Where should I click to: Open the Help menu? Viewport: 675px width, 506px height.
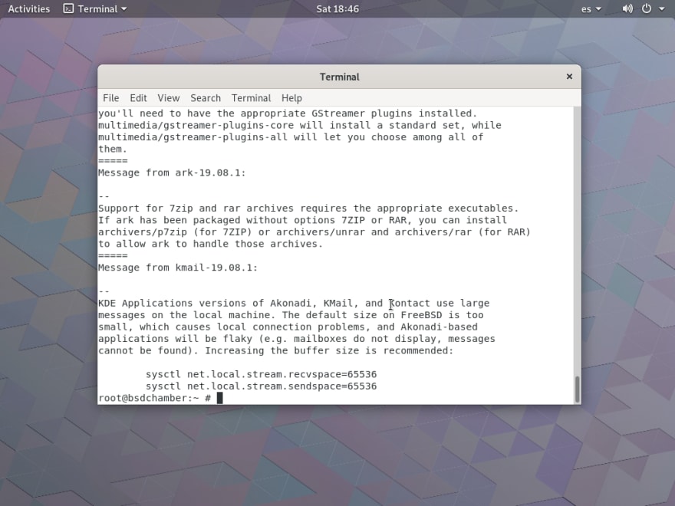click(291, 98)
